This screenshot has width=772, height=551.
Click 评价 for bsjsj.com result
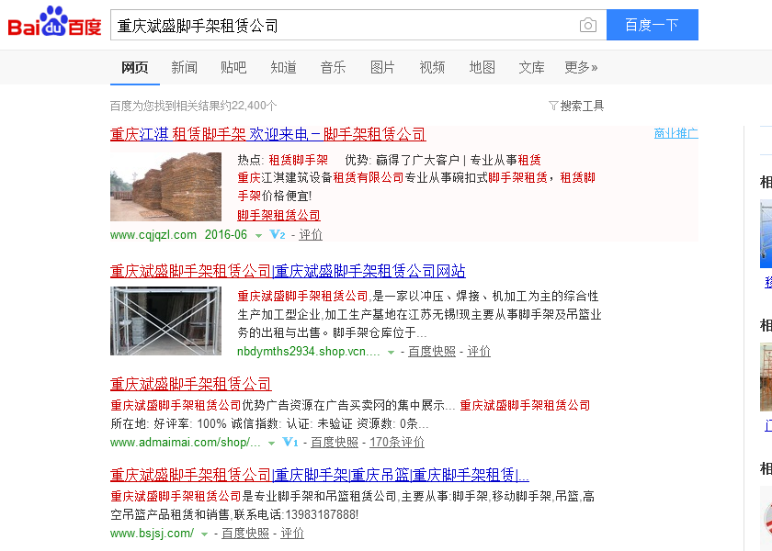[292, 534]
